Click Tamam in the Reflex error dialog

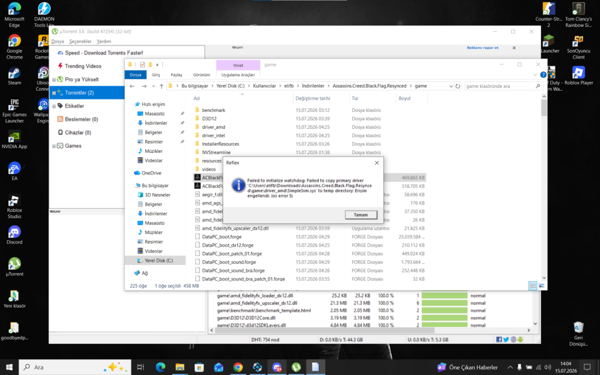click(360, 214)
